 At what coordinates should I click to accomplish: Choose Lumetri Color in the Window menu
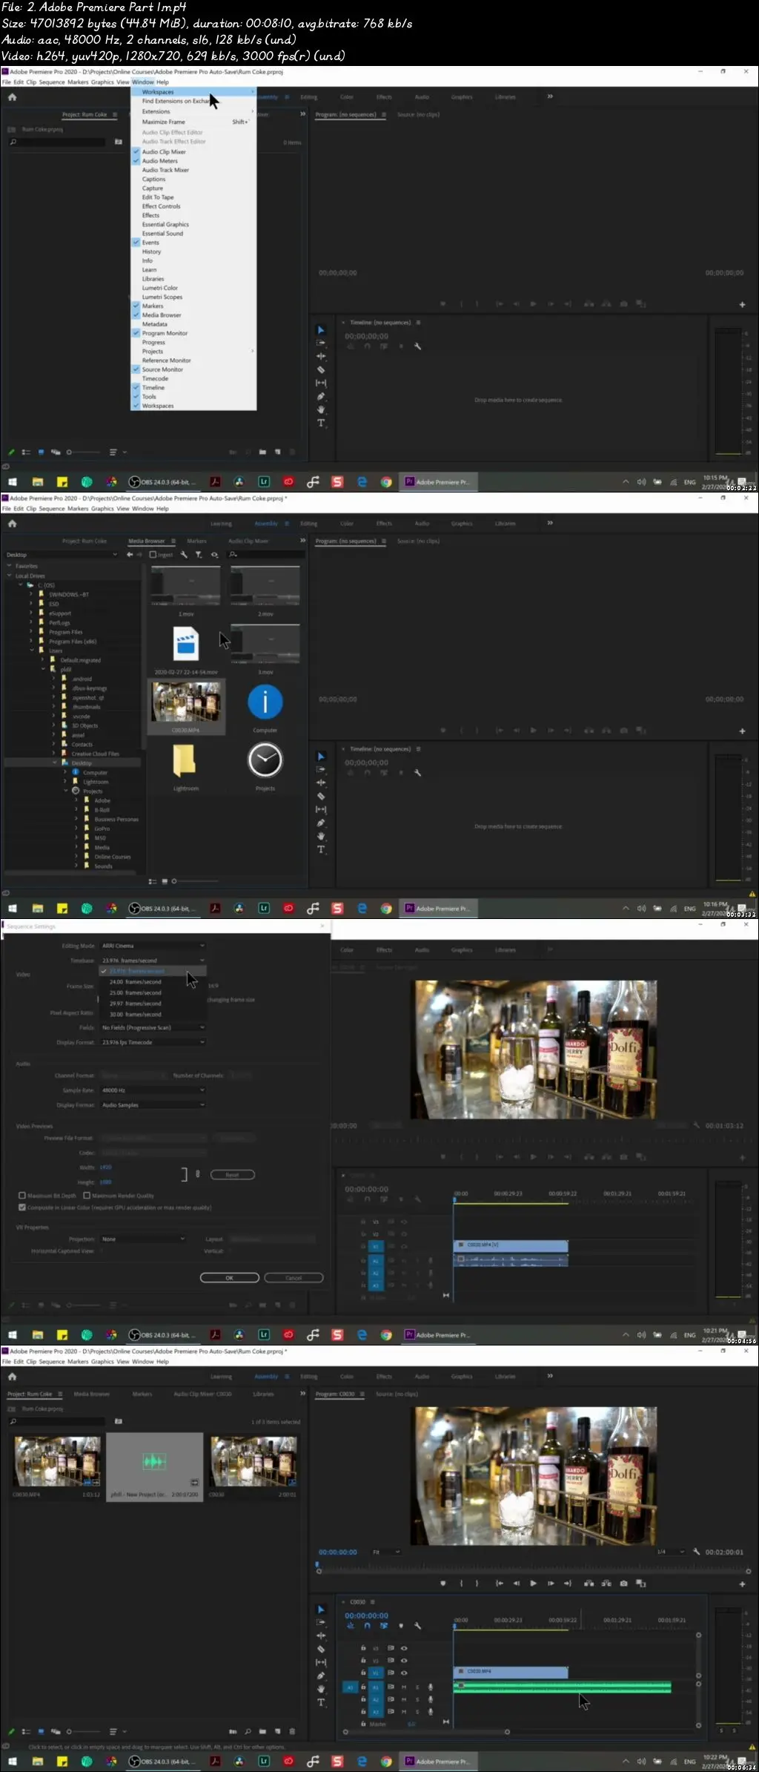tap(160, 288)
